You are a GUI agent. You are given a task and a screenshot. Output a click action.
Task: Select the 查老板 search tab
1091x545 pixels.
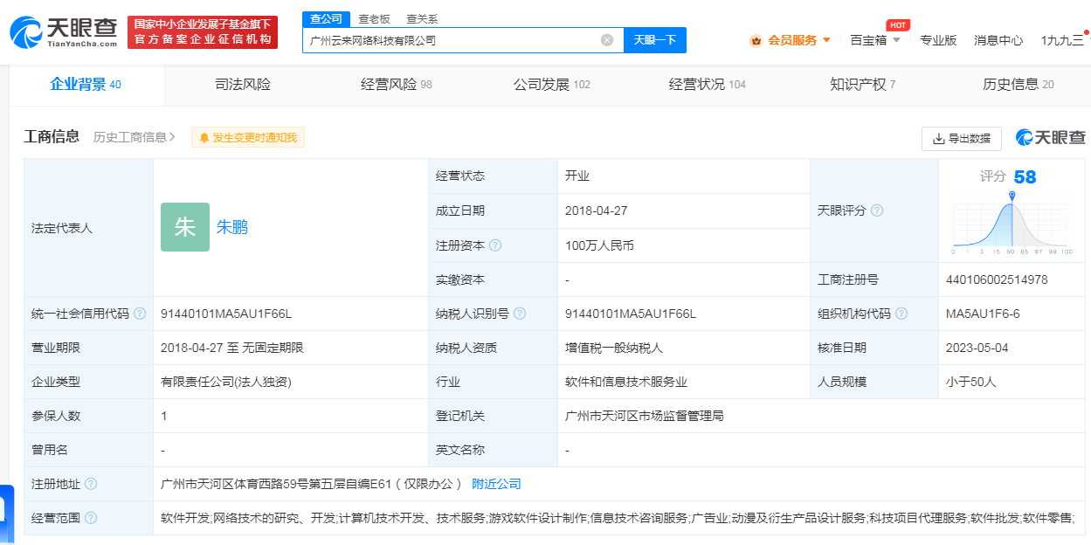374,19
